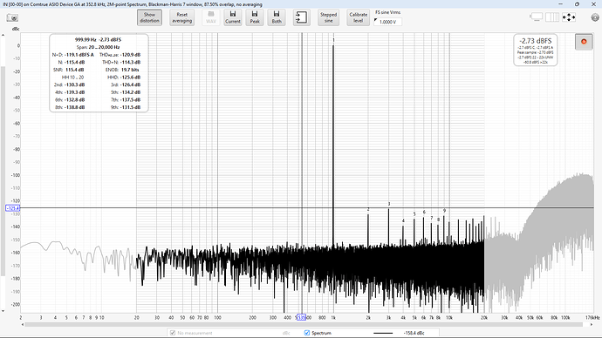Click the SNR 115.4 dB reading

coord(74,70)
